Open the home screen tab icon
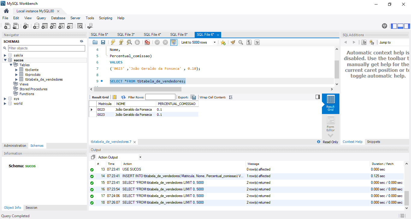The height and width of the screenshot is (219, 411). [x=6, y=11]
